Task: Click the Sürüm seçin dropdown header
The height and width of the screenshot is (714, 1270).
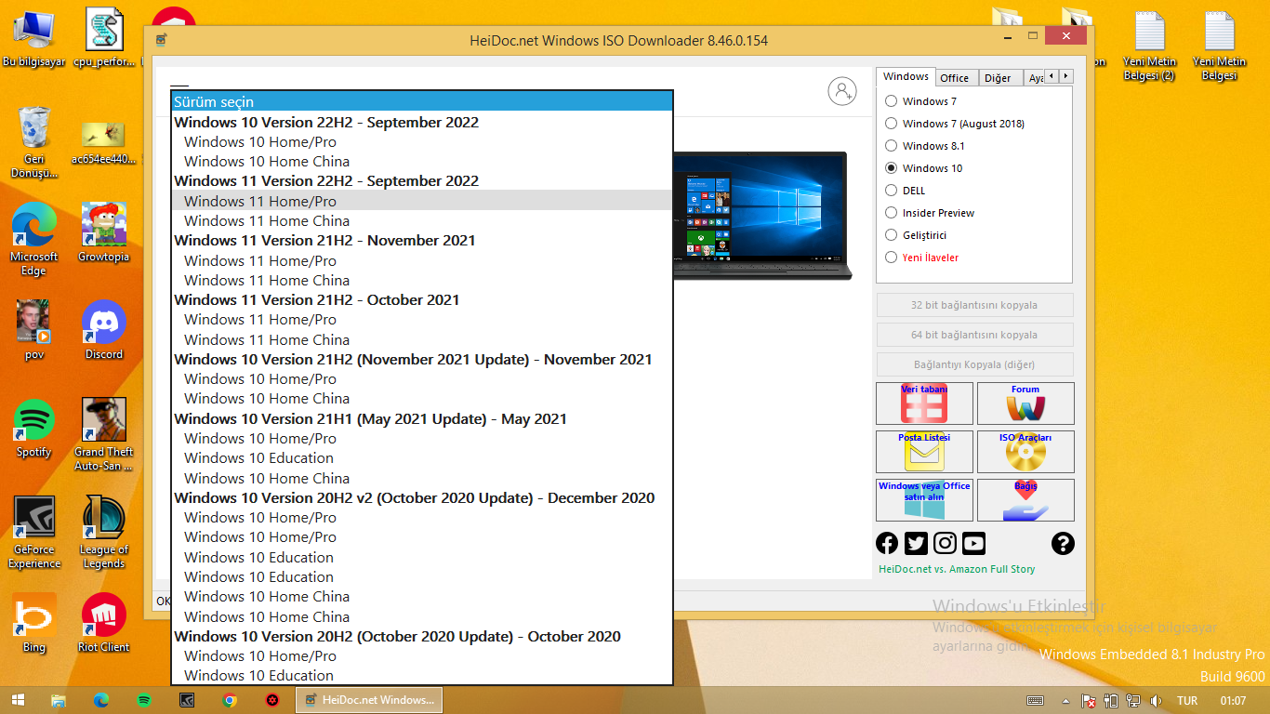Action: (421, 101)
